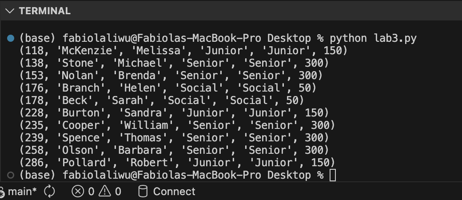Click the warnings triangle icon

(x=104, y=192)
